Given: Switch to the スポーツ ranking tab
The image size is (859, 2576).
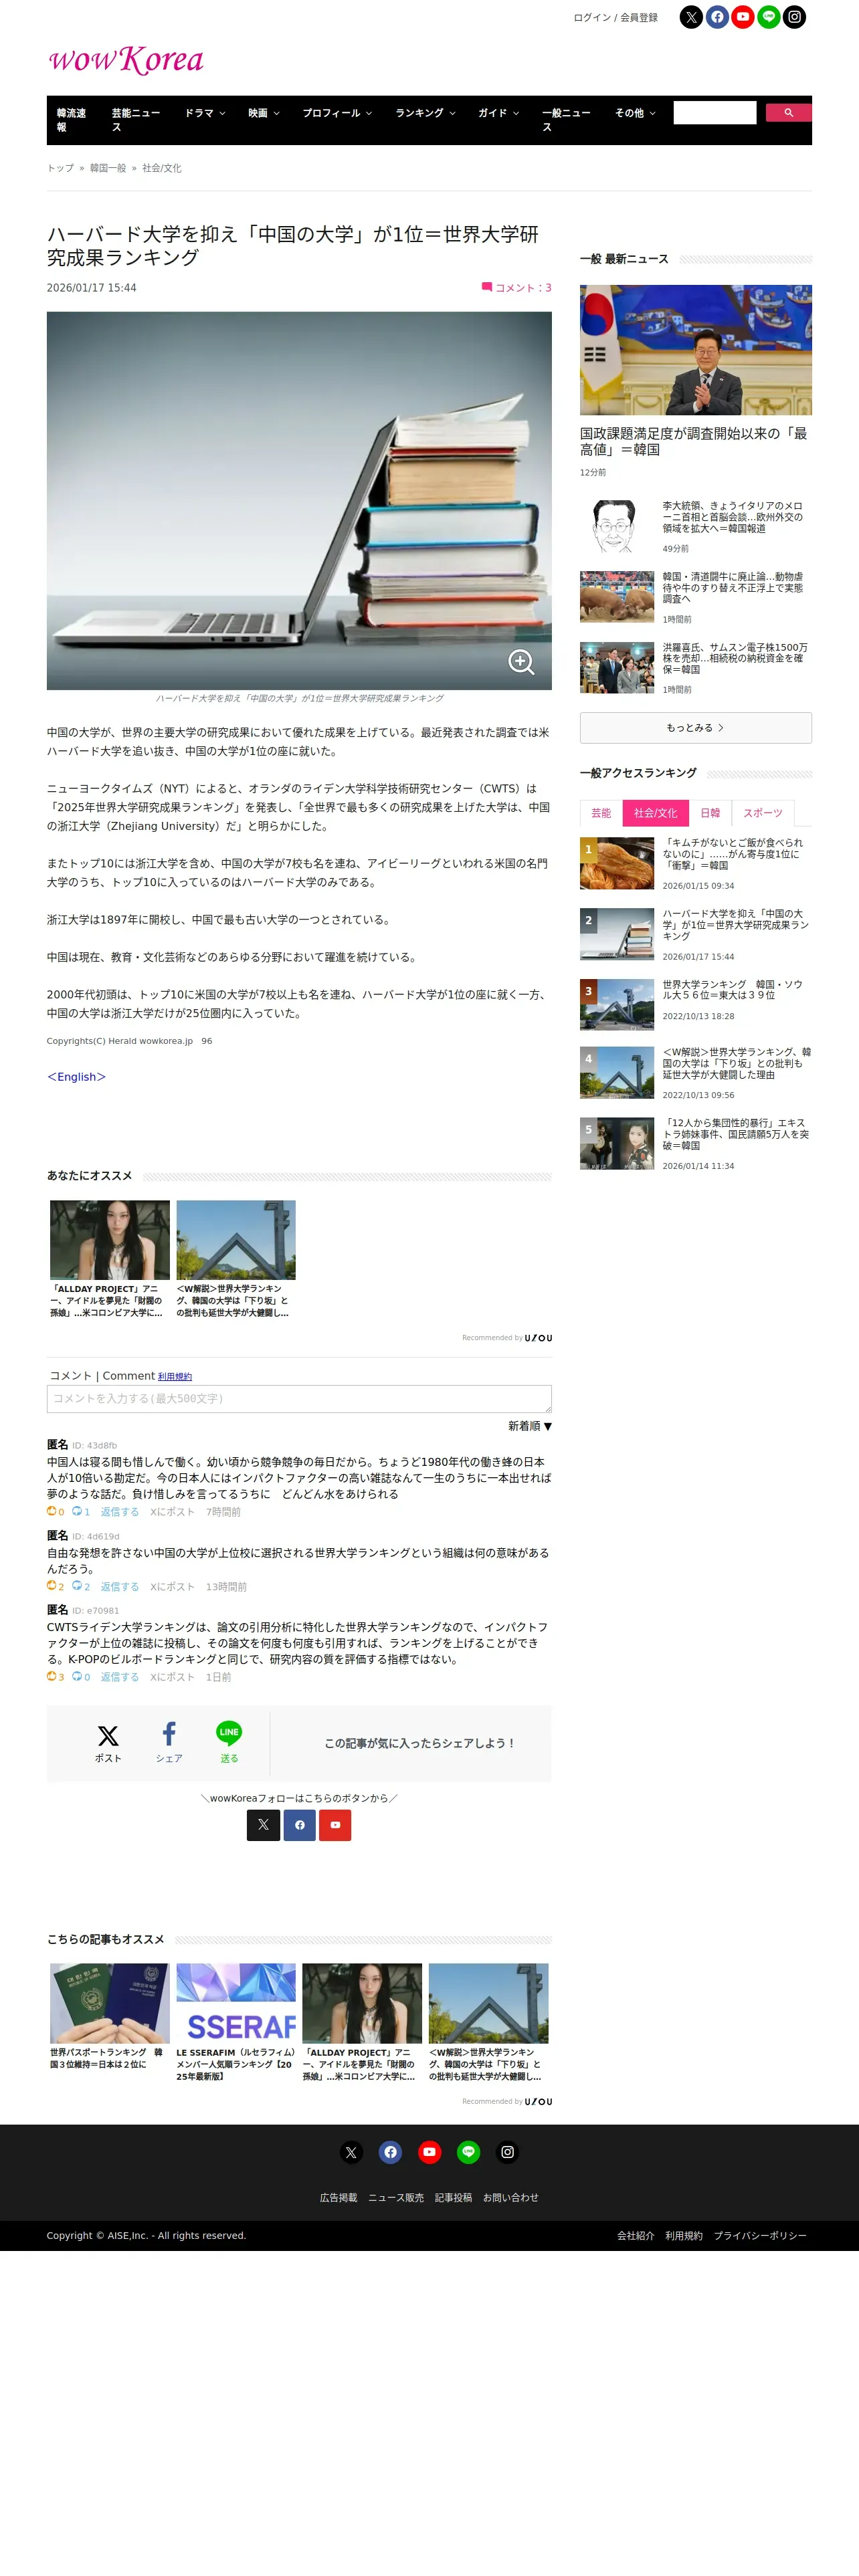Looking at the screenshot, I should tap(763, 813).
